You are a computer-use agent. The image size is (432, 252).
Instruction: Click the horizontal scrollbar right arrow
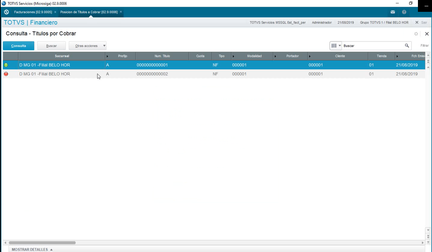point(423,243)
